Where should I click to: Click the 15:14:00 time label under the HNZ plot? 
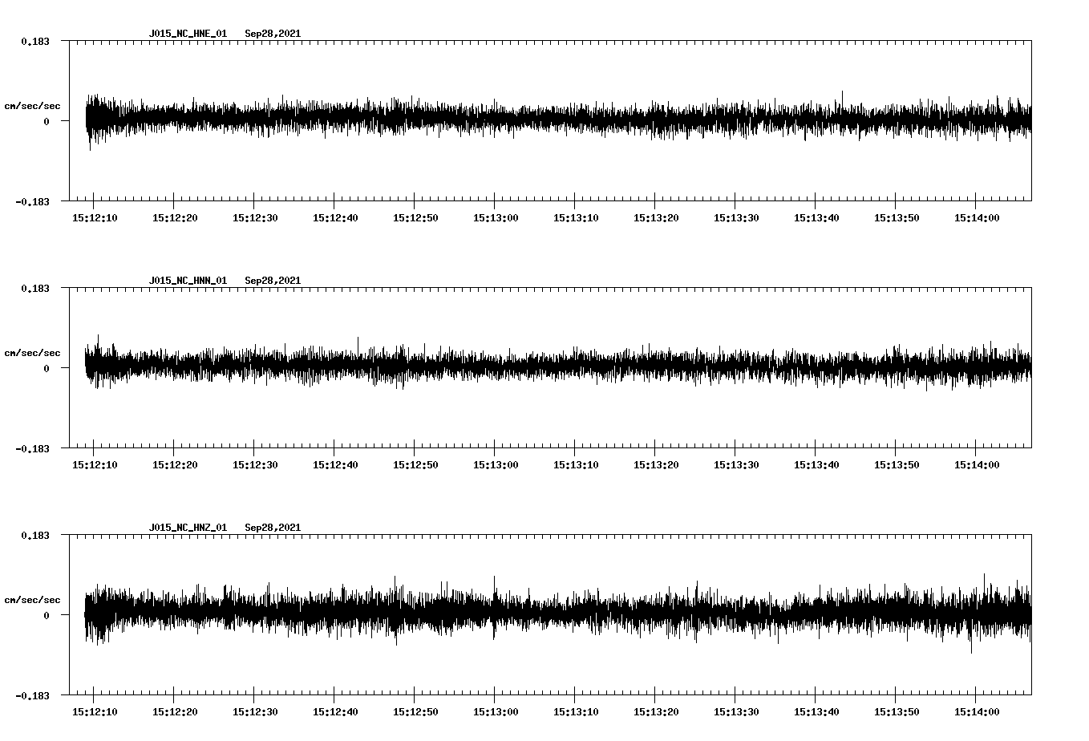[x=977, y=711]
